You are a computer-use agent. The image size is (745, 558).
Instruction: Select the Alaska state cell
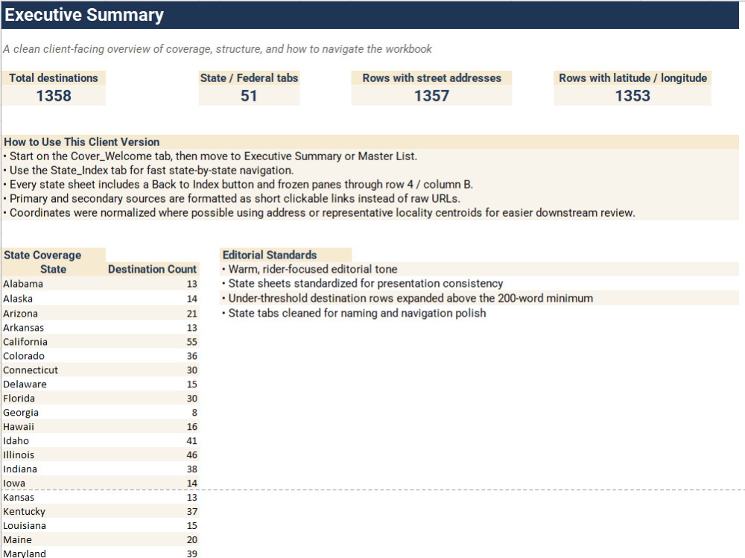(x=53, y=299)
